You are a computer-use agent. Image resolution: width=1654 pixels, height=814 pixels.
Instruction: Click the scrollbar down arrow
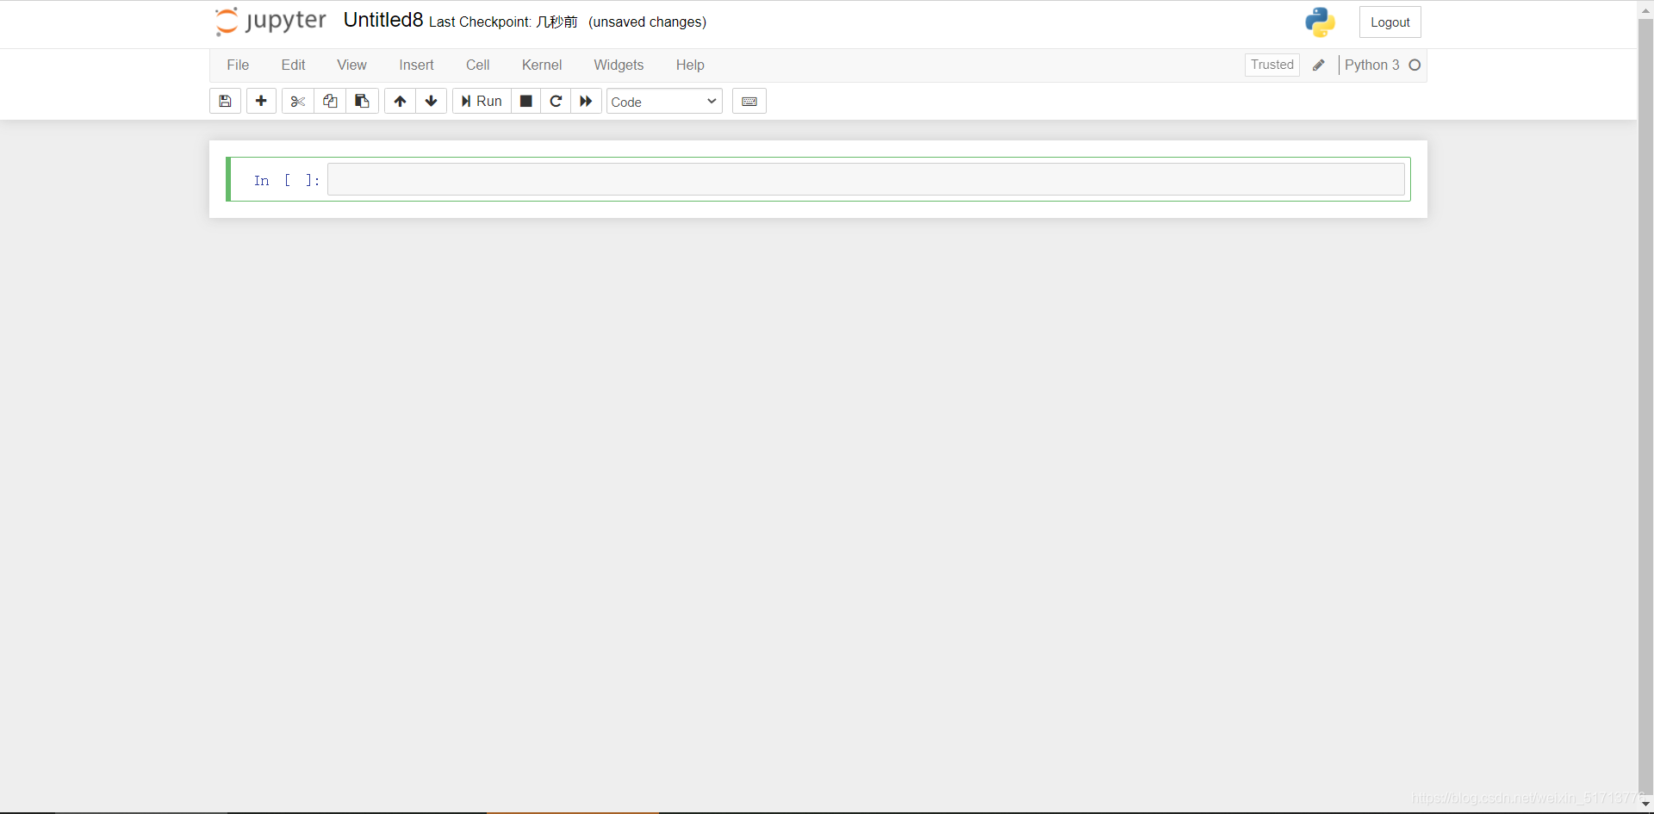coord(1645,803)
